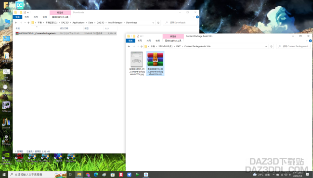Open 檢視 tab in Content Package Assist Win window
313x178 pixels.
(157, 41)
